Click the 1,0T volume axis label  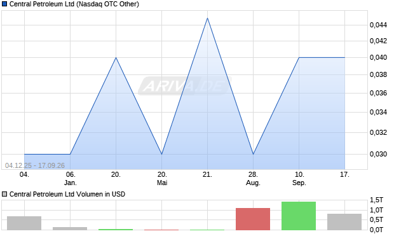(x=376, y=210)
